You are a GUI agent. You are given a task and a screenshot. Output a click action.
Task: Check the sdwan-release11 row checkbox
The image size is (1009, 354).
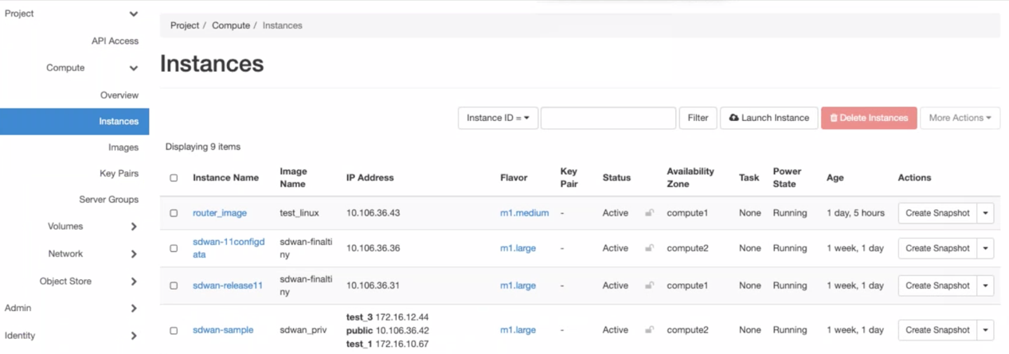[x=174, y=286]
